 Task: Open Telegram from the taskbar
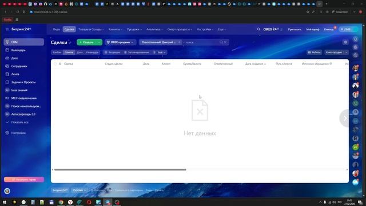[x=108, y=202]
